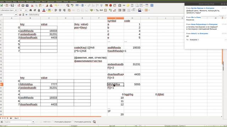Screen dimensions: 227x127
Task: Select column header A
Action: pos(12,18)
